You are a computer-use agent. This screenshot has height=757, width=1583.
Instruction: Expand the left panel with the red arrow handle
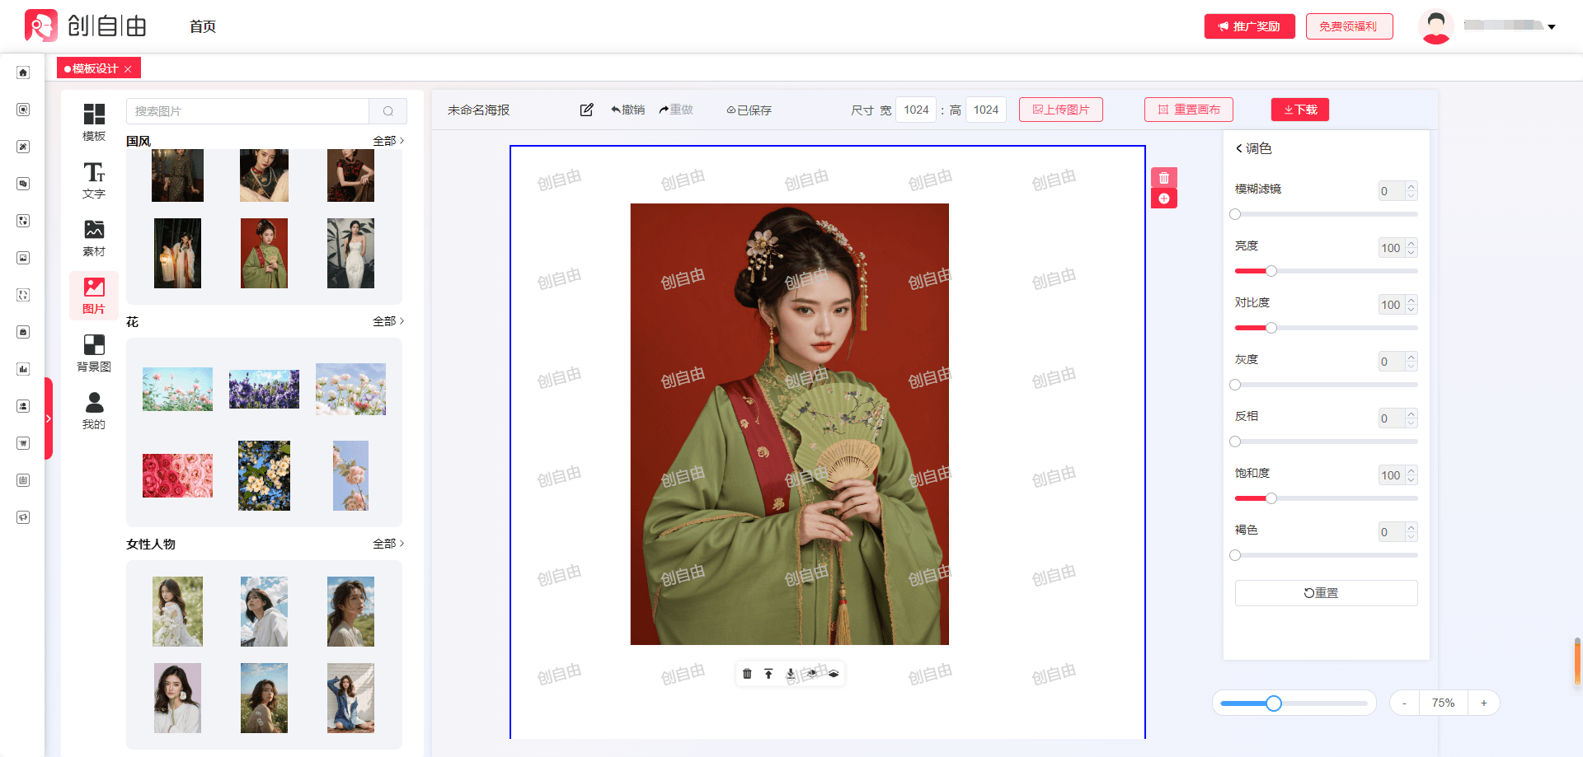(x=49, y=418)
